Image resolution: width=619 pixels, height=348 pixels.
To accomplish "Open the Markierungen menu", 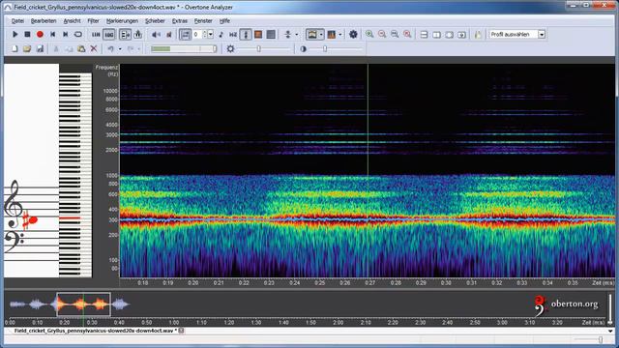I will tap(123, 21).
